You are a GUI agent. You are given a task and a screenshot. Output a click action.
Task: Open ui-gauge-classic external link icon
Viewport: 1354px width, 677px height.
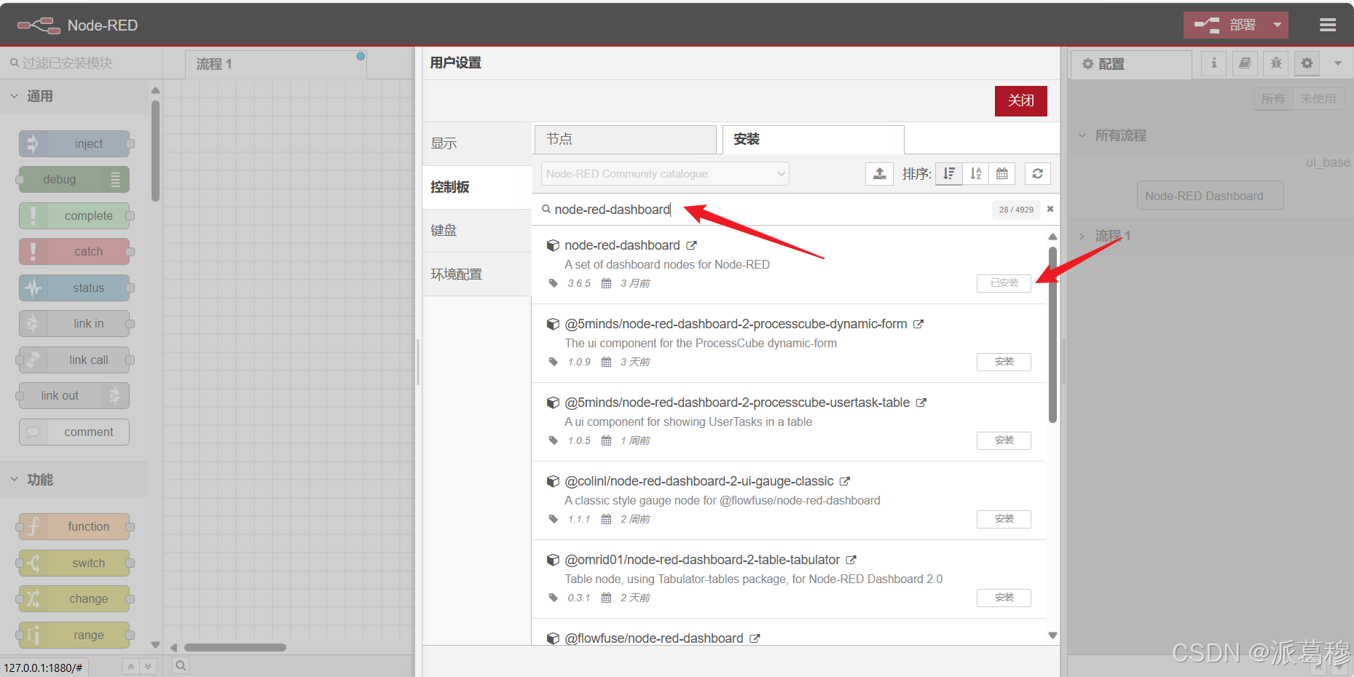[x=845, y=482]
